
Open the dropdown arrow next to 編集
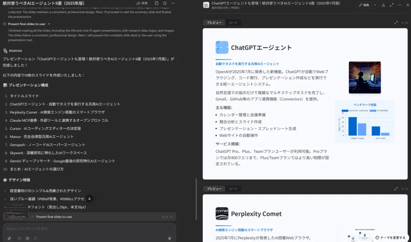pyautogui.click(x=375, y=5)
